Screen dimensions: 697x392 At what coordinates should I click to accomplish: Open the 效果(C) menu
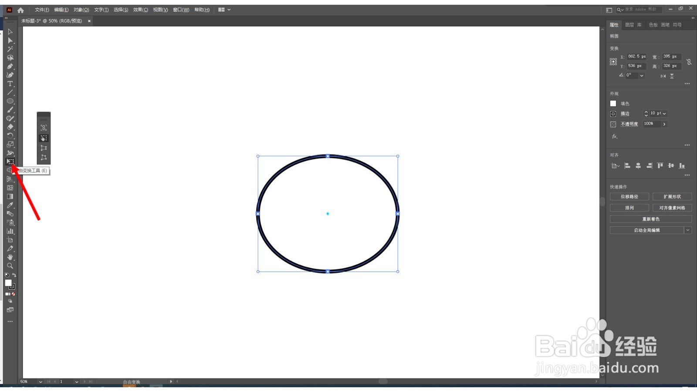140,10
